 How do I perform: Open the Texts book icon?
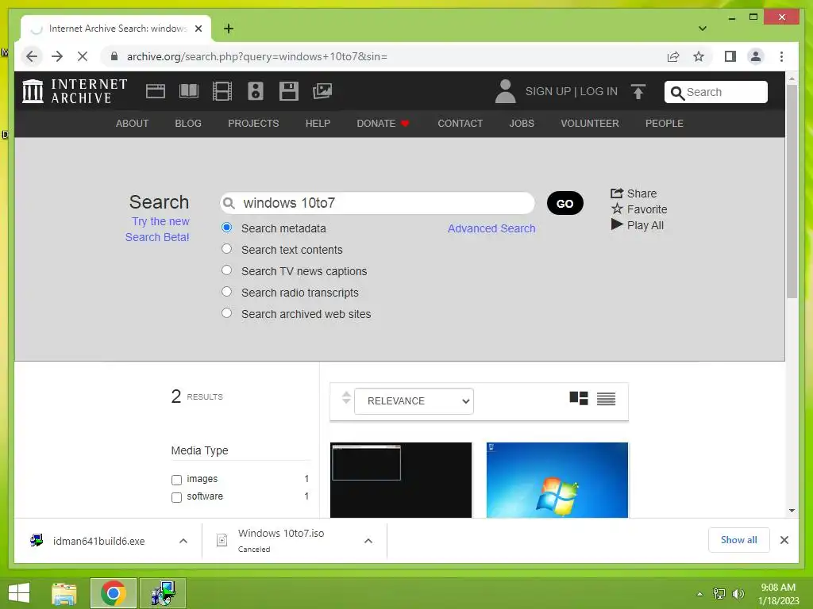[189, 91]
